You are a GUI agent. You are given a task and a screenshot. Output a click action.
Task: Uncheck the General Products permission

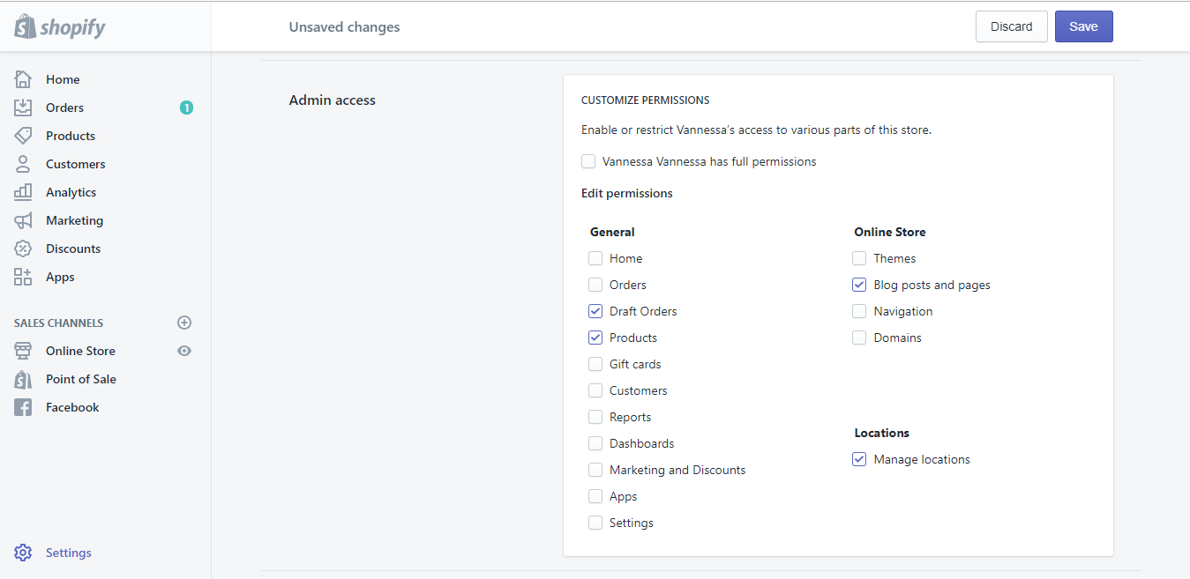(595, 338)
